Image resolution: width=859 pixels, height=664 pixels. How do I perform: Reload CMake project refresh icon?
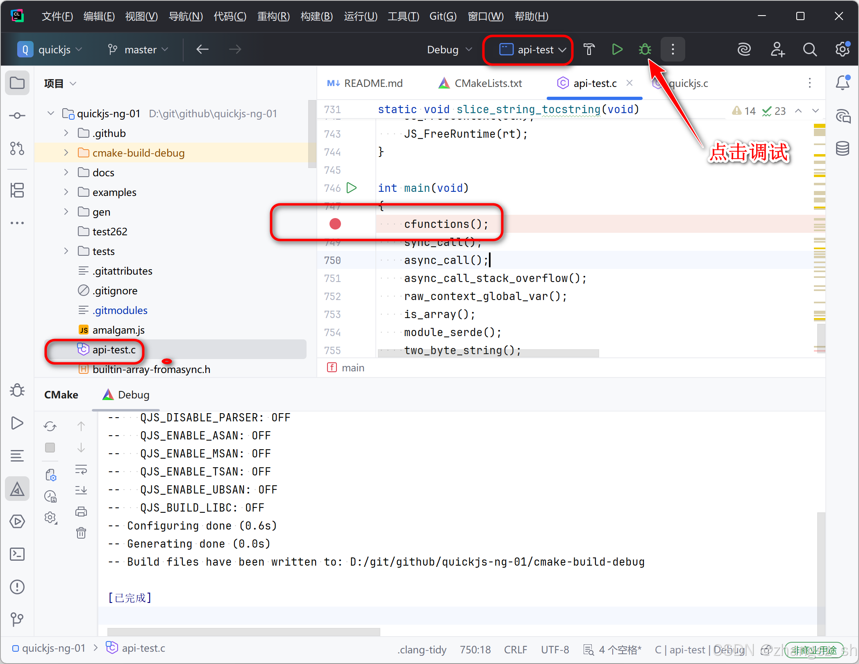point(50,426)
